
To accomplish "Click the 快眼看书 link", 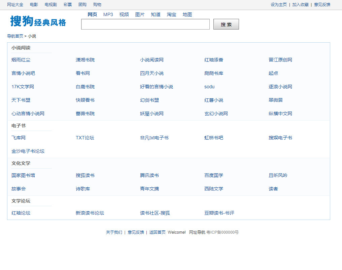I will [x=85, y=100].
